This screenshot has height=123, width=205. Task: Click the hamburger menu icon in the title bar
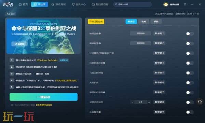pos(185,4)
